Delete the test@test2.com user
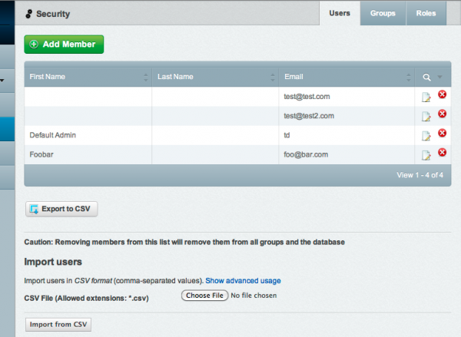This screenshot has width=461, height=337. point(442,114)
